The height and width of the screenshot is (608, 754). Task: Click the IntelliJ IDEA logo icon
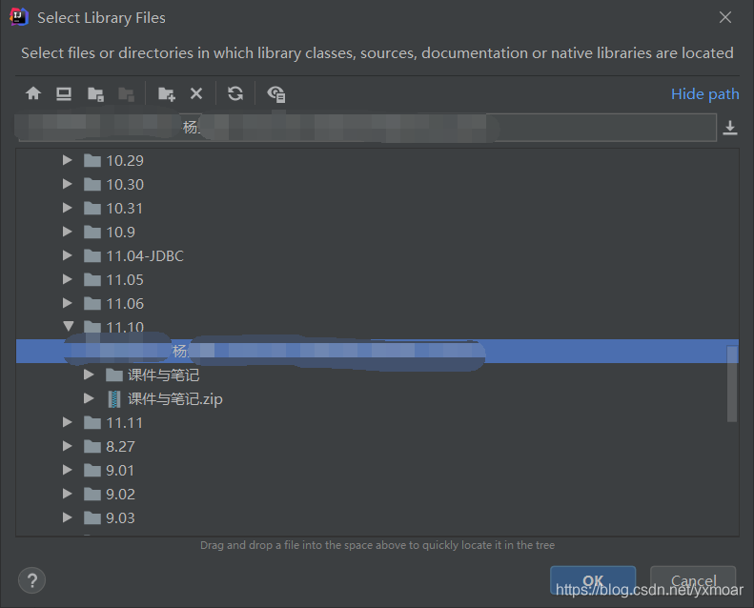point(19,17)
